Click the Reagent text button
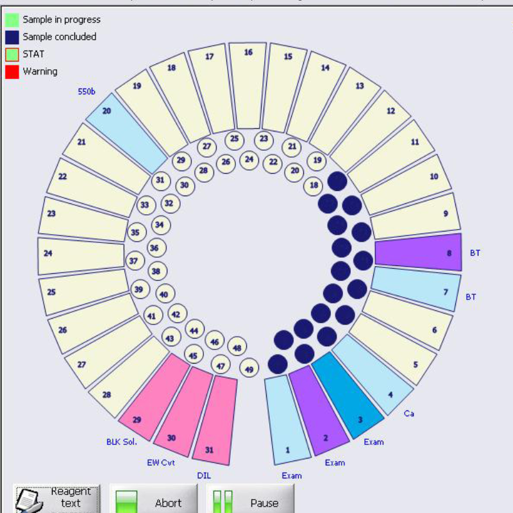Image resolution: width=513 pixels, height=513 pixels. [58, 499]
